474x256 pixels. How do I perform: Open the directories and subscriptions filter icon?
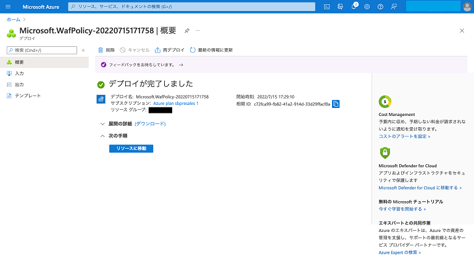coord(341,6)
